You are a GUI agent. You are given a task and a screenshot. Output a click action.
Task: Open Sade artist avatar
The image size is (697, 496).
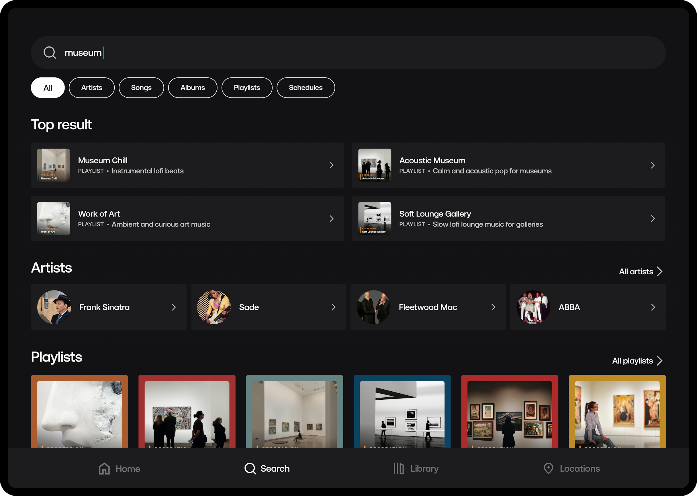click(x=214, y=307)
